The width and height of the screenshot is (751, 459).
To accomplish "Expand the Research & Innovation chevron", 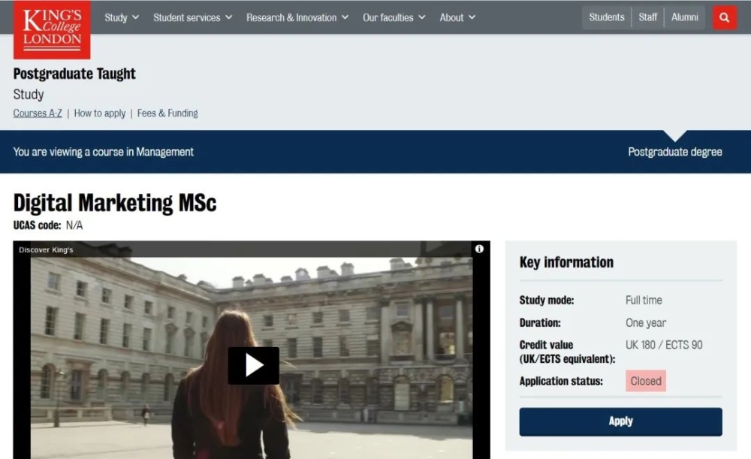I will pyautogui.click(x=345, y=17).
